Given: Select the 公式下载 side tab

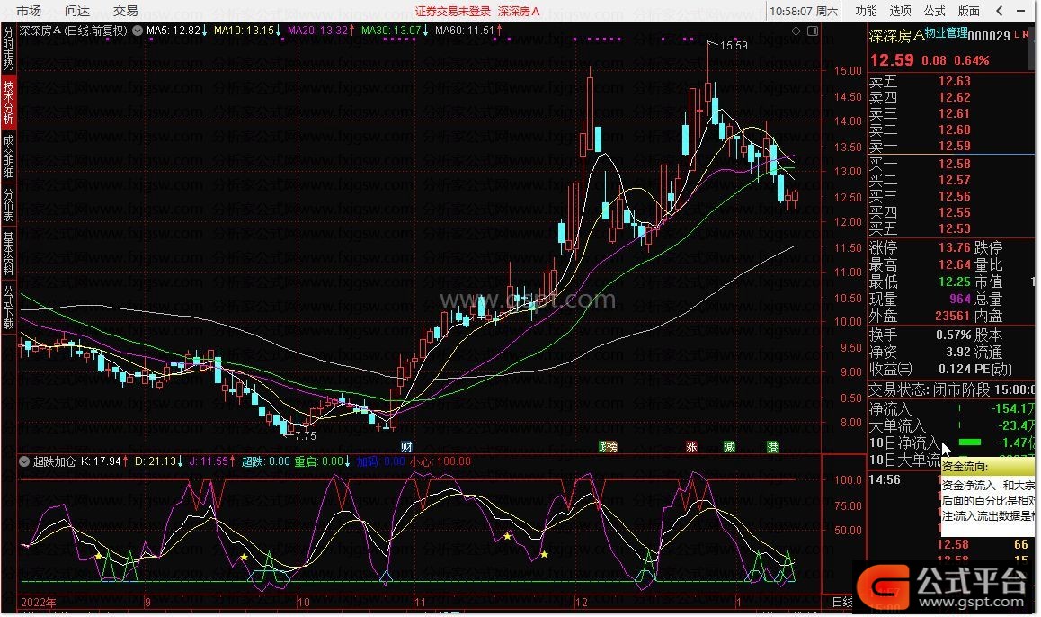Looking at the screenshot, I should click(8, 307).
